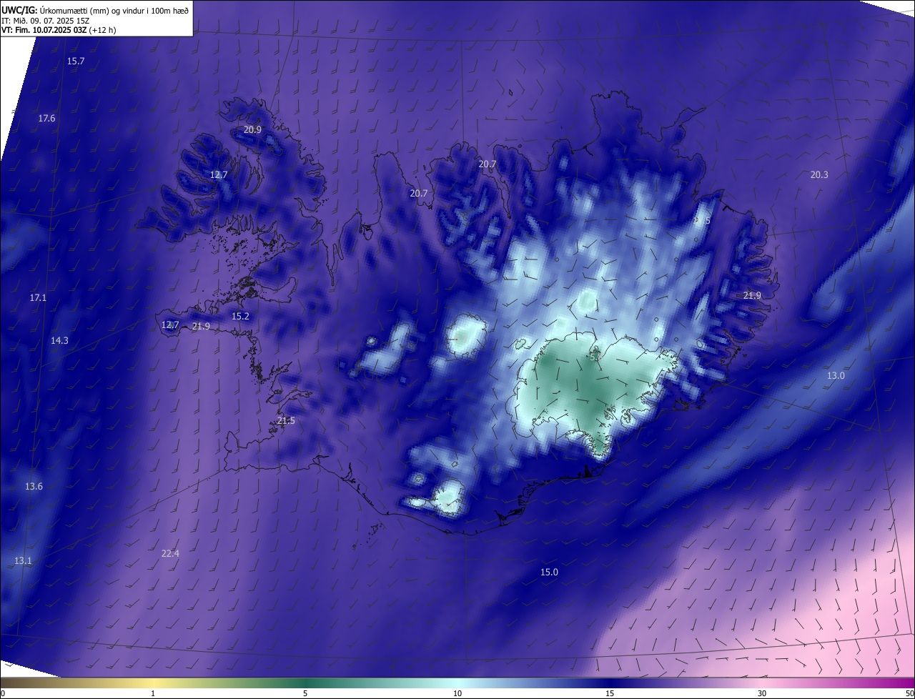Click the 15.0 value label on the map
This screenshot has width=915, height=699.
coord(549,572)
